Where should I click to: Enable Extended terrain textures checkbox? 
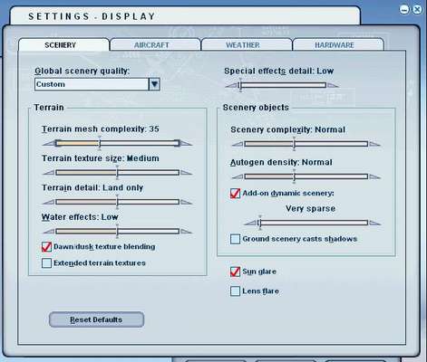click(x=46, y=263)
